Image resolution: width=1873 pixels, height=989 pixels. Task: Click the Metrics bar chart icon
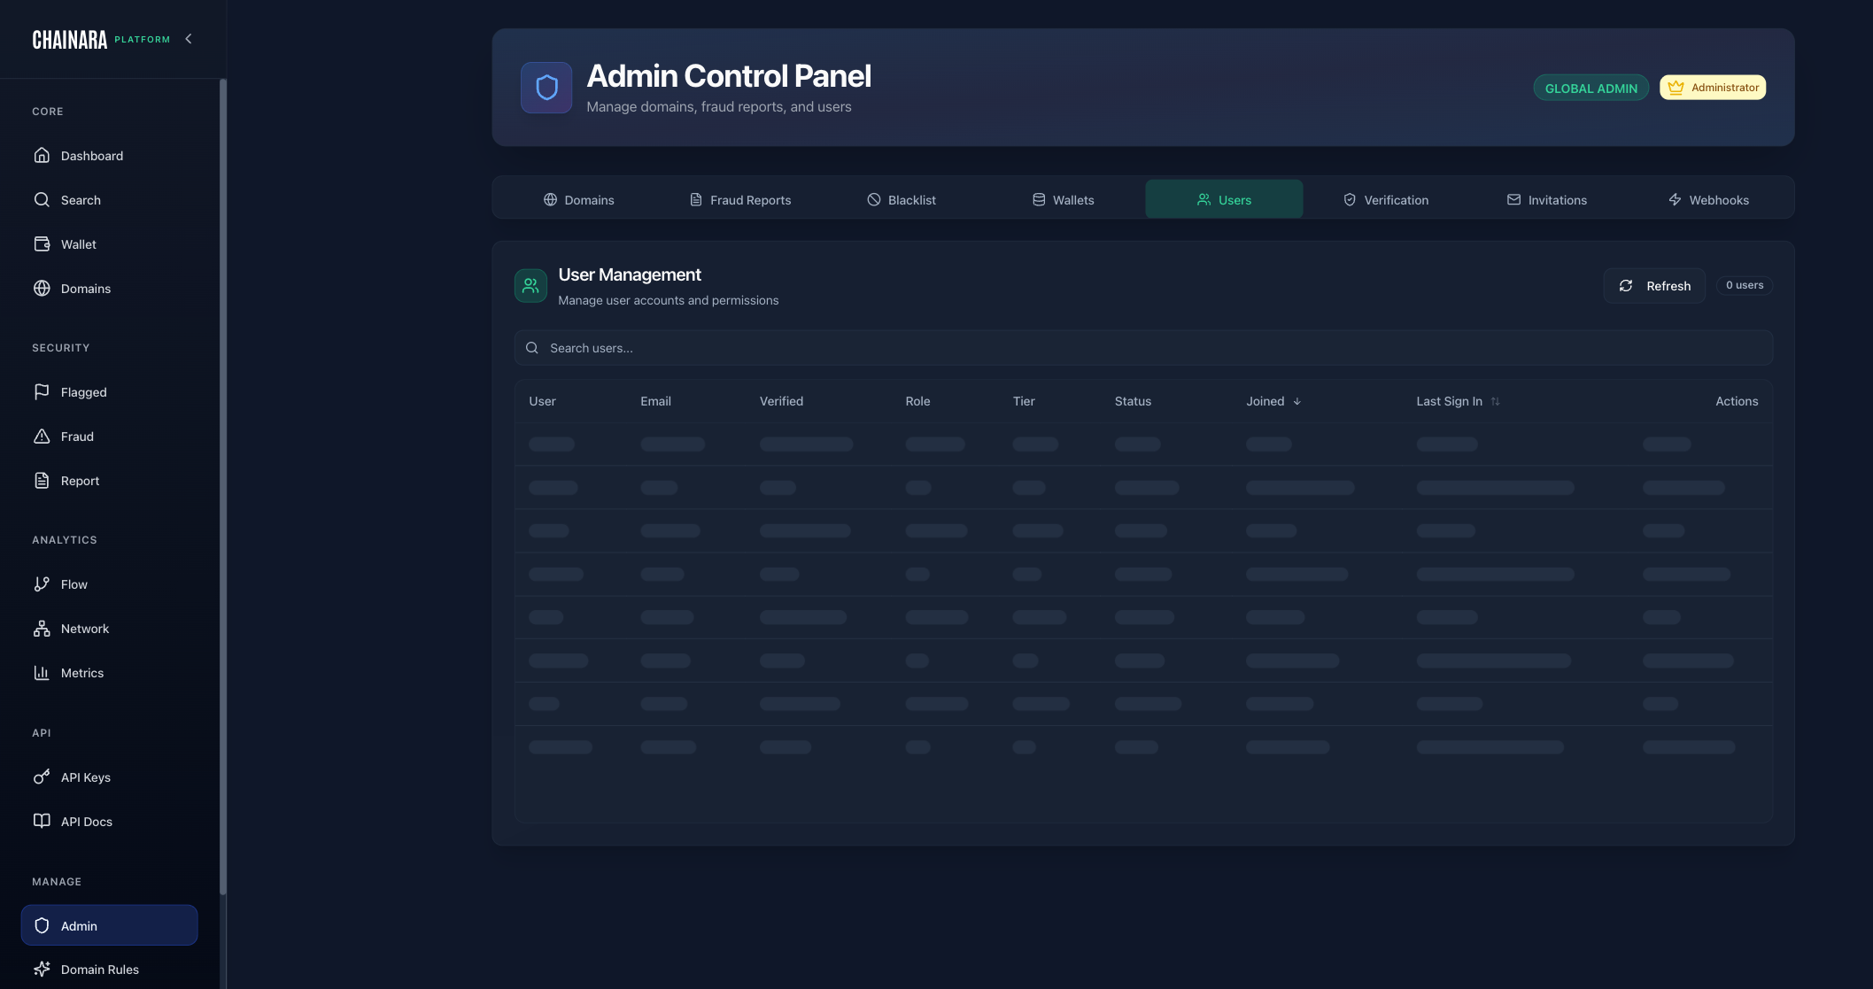[42, 672]
